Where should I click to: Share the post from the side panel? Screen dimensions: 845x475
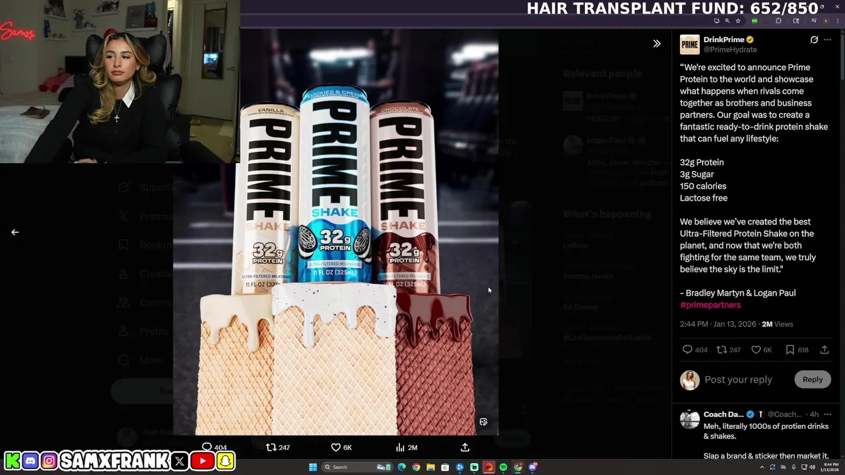(x=825, y=350)
